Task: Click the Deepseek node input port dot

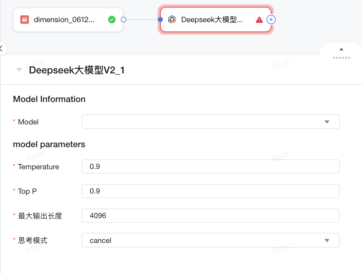Action: [160, 20]
